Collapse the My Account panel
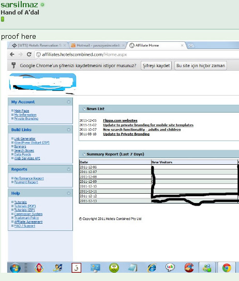 click(x=68, y=102)
